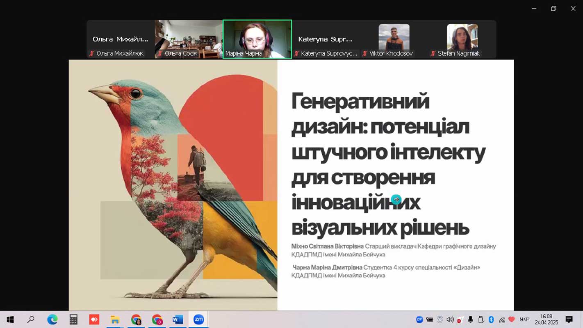This screenshot has width=583, height=328.
Task: Open Microsoft Word from the taskbar
Action: click(x=178, y=320)
